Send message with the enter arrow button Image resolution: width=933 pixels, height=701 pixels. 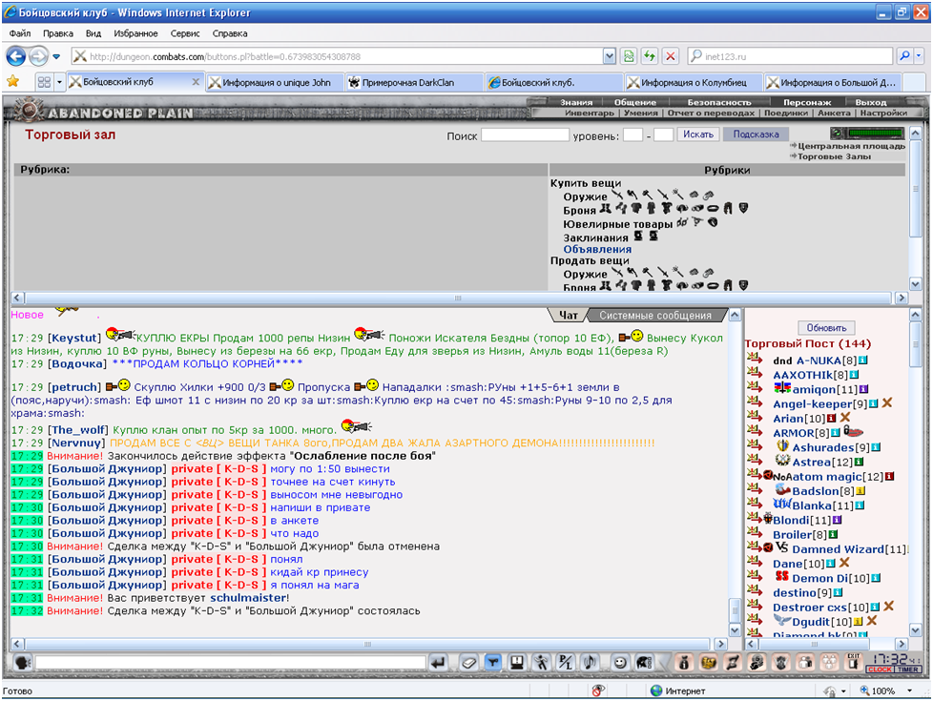click(438, 662)
